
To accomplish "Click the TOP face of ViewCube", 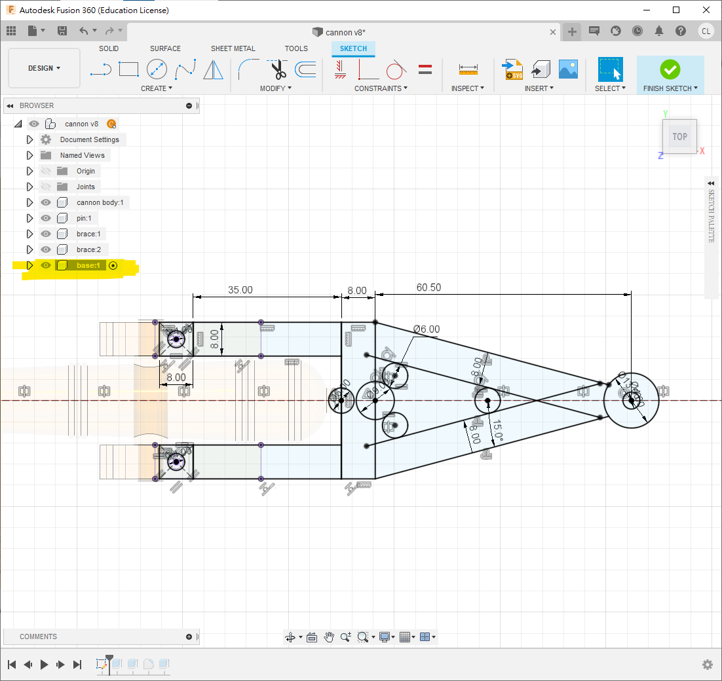I will [x=679, y=137].
